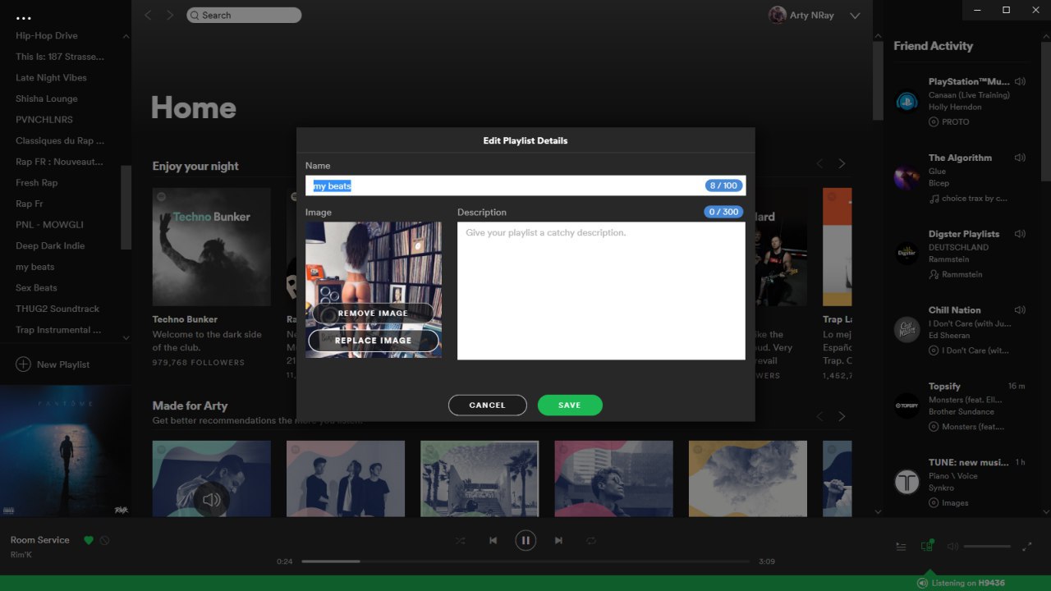Click the Digster Playlists avatar
Image resolution: width=1051 pixels, height=591 pixels.
pos(906,253)
